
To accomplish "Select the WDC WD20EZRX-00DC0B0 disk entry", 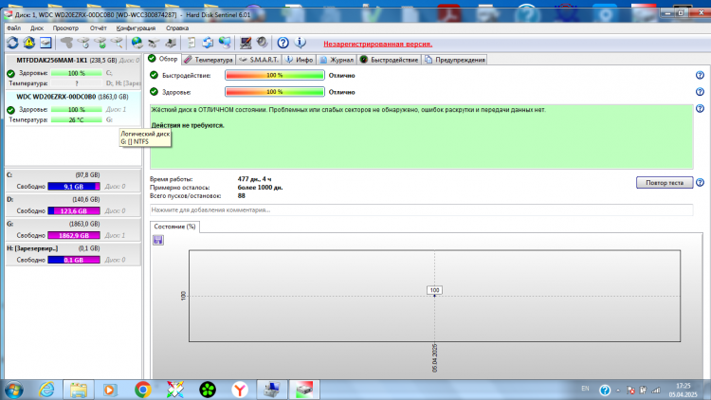I will point(73,108).
